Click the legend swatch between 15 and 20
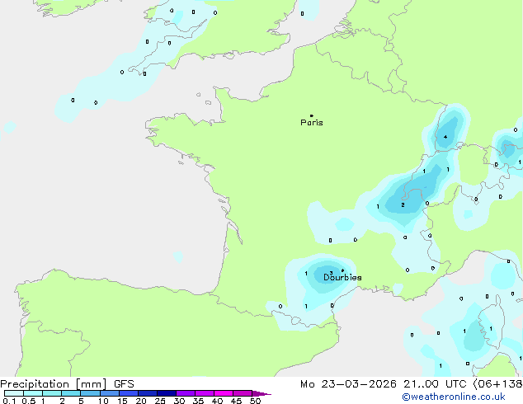The width and height of the screenshot is (523, 404). point(128,393)
